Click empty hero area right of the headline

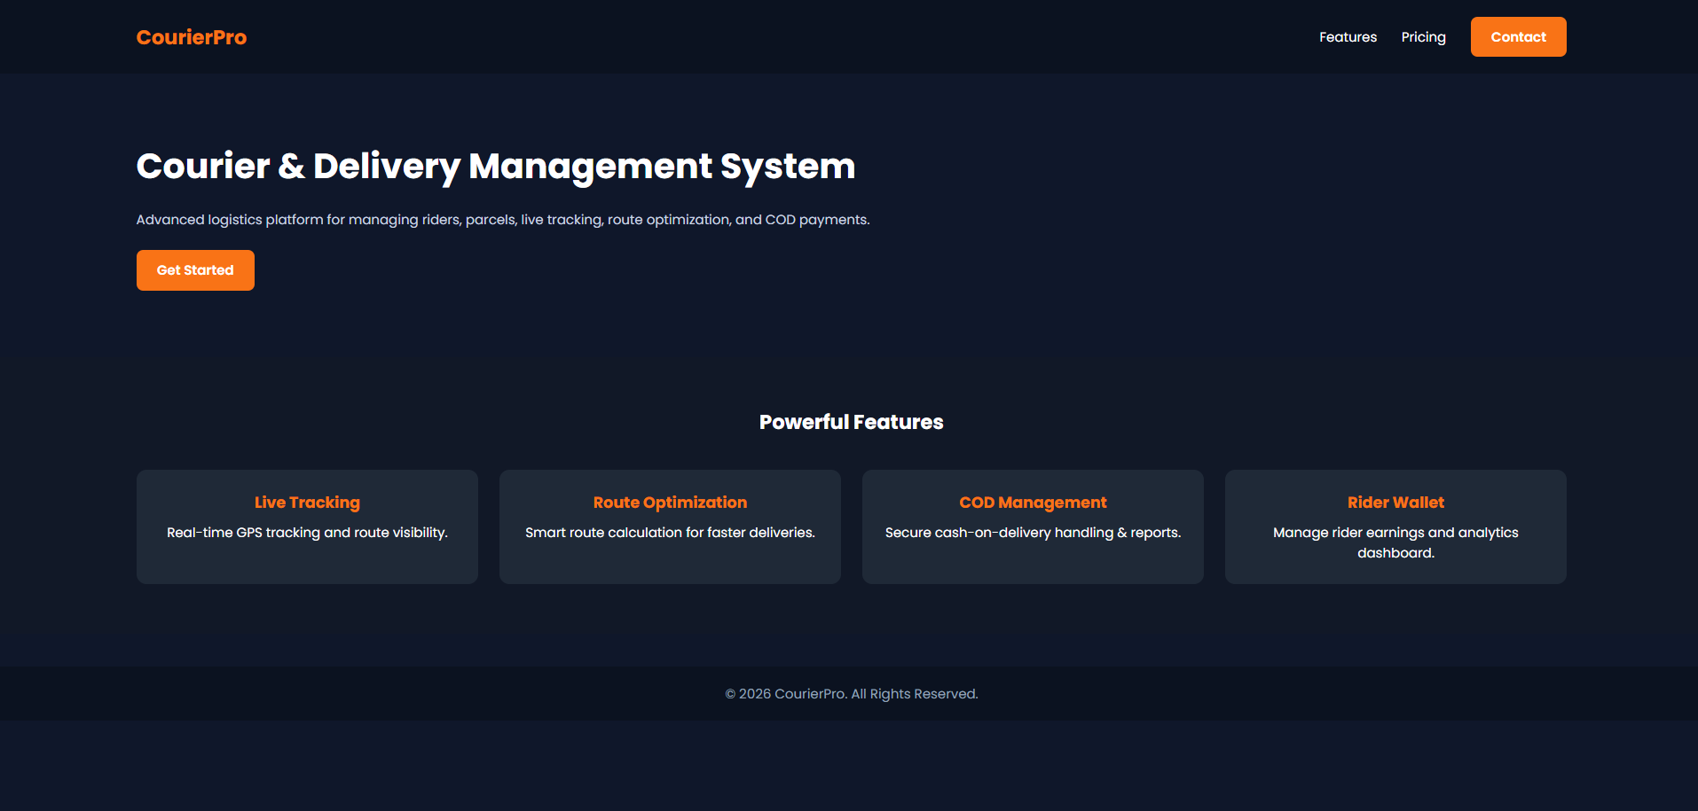1242,168
